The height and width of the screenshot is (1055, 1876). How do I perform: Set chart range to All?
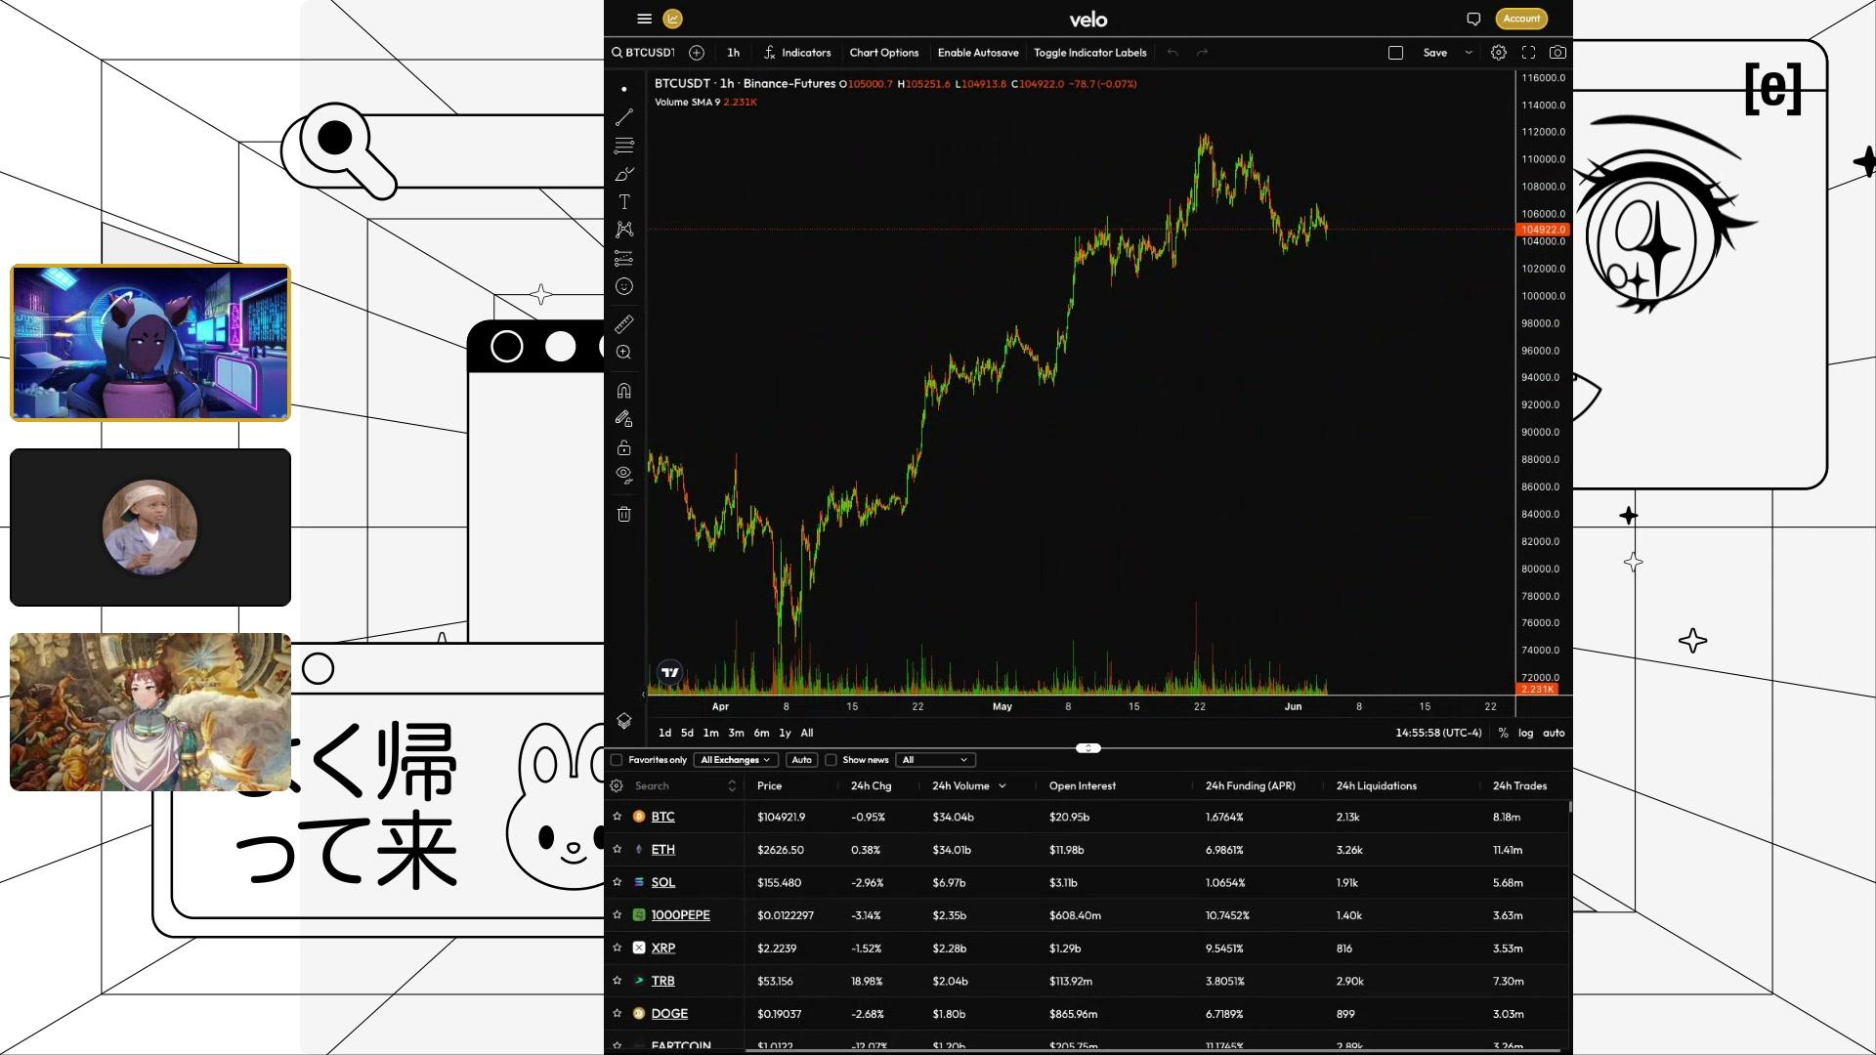pyautogui.click(x=807, y=733)
